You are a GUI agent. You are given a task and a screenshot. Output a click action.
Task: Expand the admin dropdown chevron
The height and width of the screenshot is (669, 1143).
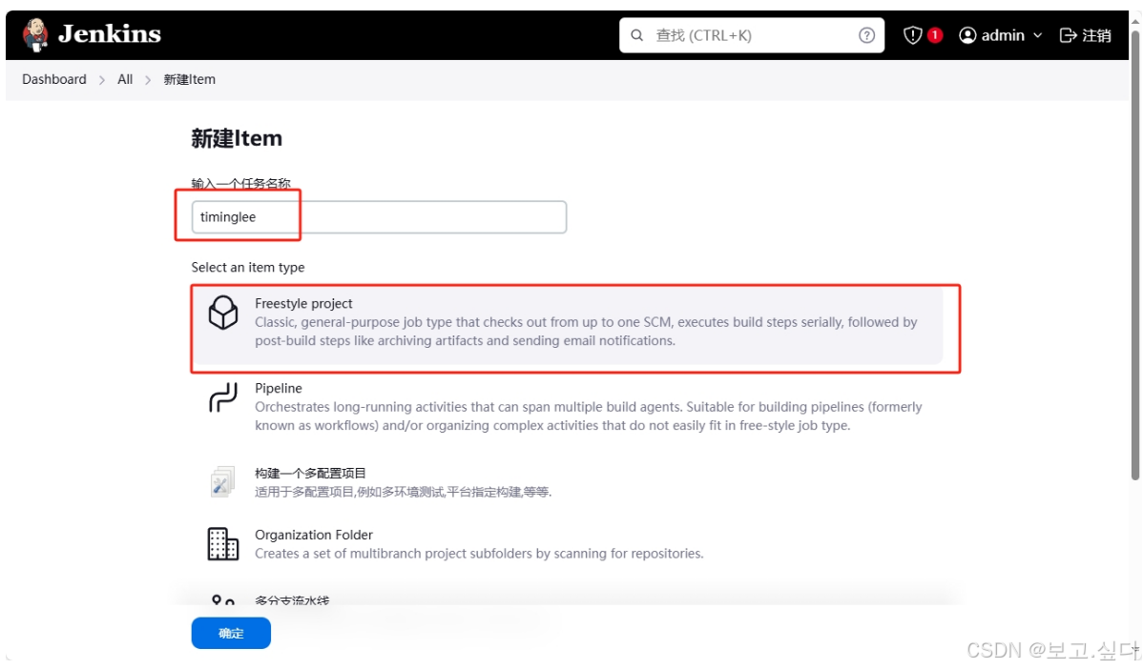pyautogui.click(x=1037, y=35)
